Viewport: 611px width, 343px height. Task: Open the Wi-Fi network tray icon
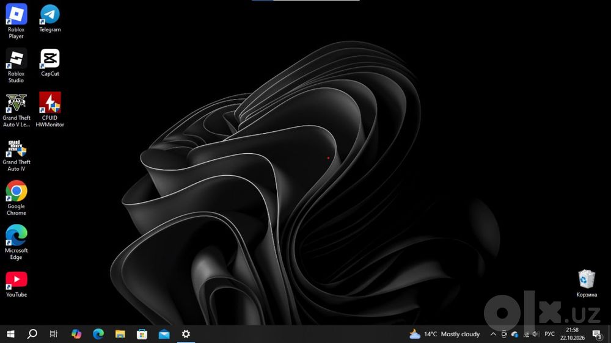pyautogui.click(x=526, y=334)
